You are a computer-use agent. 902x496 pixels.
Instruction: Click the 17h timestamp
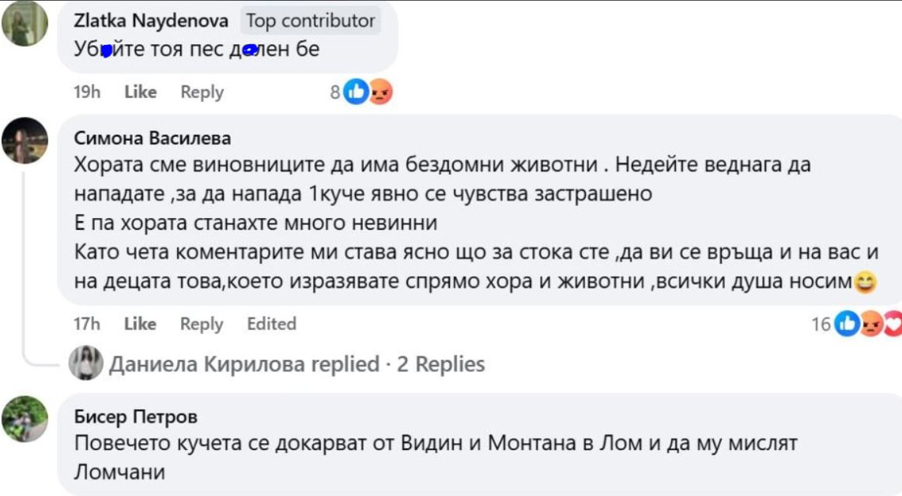(x=87, y=324)
